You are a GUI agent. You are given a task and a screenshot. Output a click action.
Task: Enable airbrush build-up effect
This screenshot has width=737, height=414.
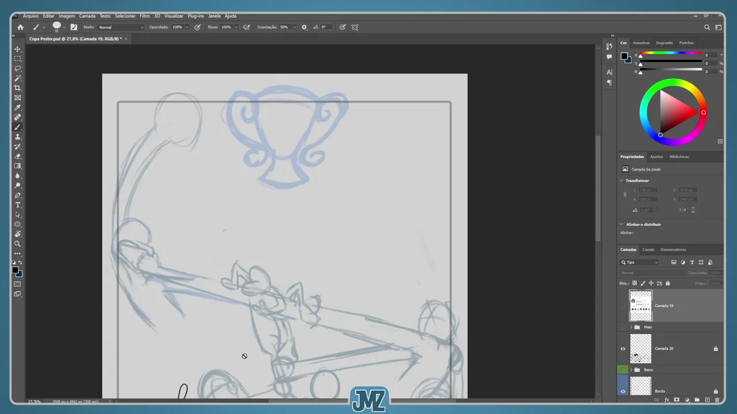point(247,27)
